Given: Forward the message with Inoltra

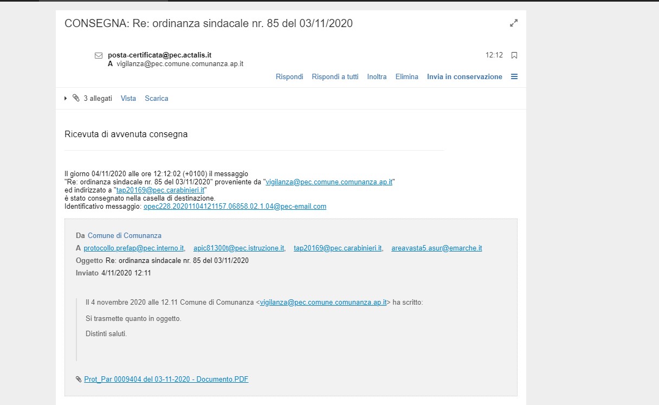Looking at the screenshot, I should (377, 77).
